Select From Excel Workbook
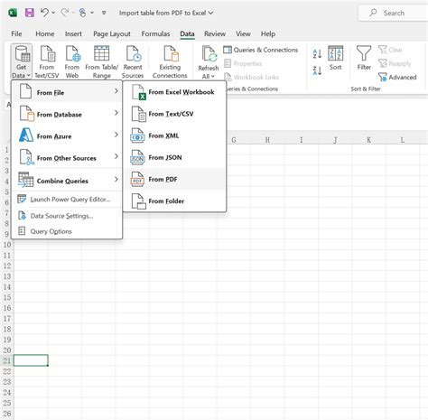This screenshot has height=420, width=428. 174,92
